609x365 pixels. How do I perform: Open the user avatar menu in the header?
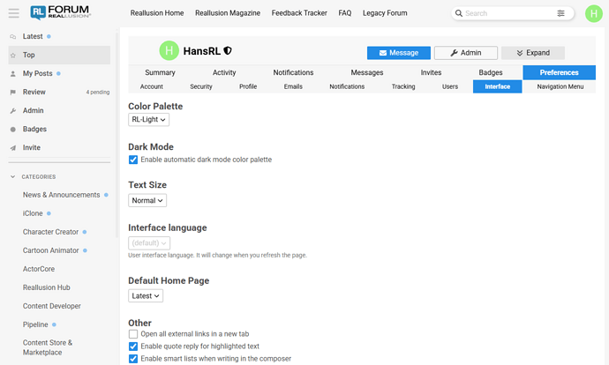click(593, 13)
